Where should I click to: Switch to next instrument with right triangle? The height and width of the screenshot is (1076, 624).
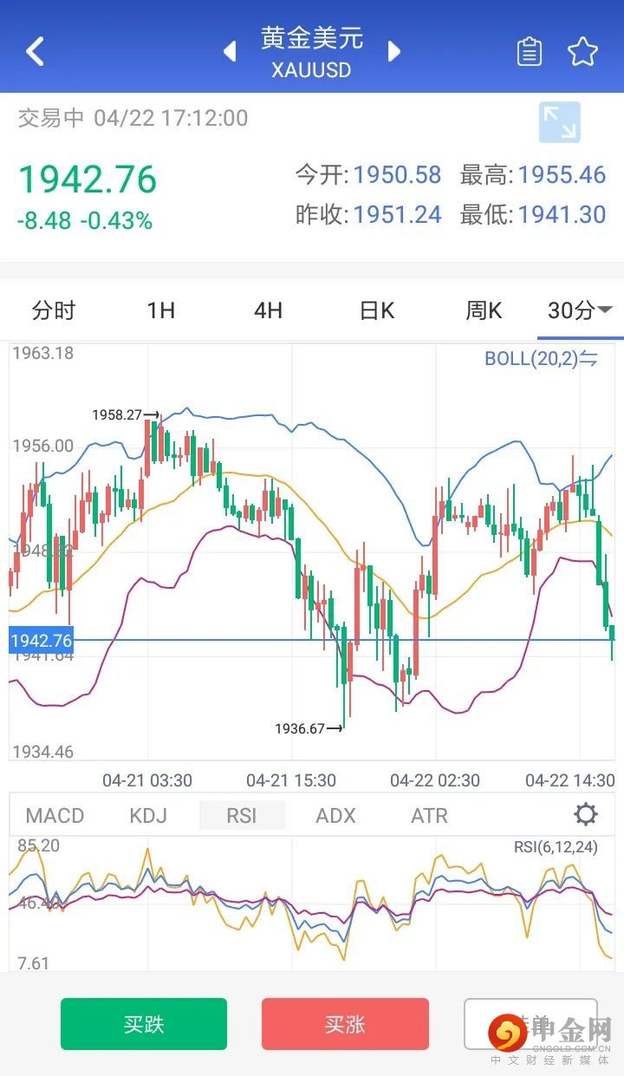pos(394,51)
